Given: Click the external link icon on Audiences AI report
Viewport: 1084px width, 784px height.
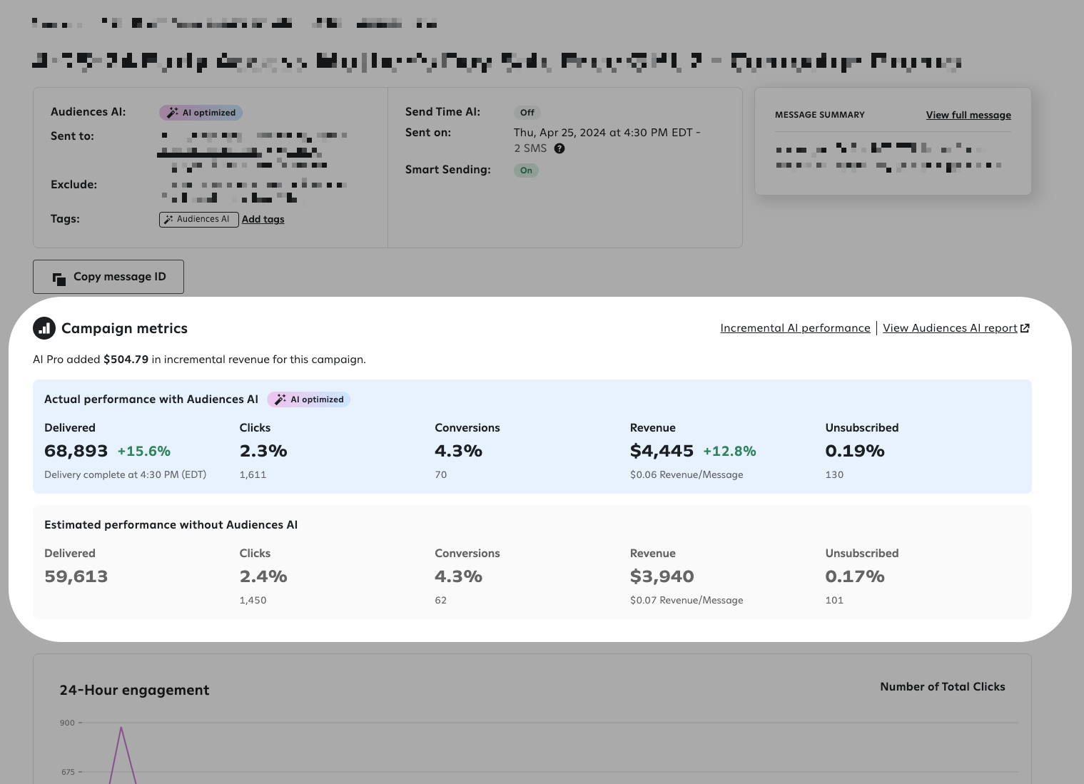Looking at the screenshot, I should (1025, 328).
